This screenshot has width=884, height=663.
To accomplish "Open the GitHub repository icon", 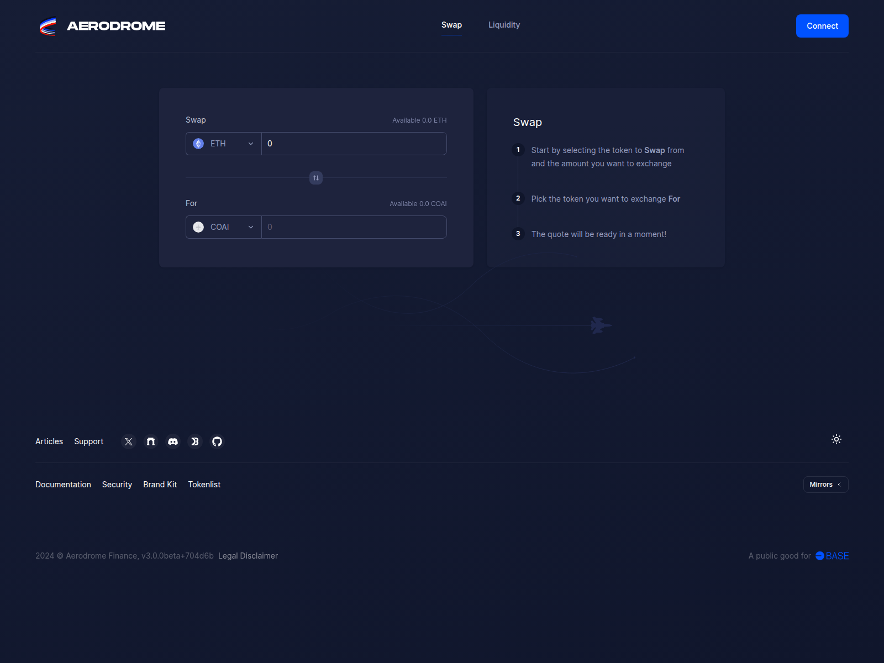I will click(217, 441).
